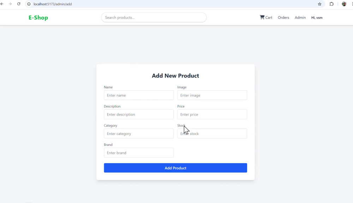
Task: View site information icon in address bar
Action: coord(29,4)
